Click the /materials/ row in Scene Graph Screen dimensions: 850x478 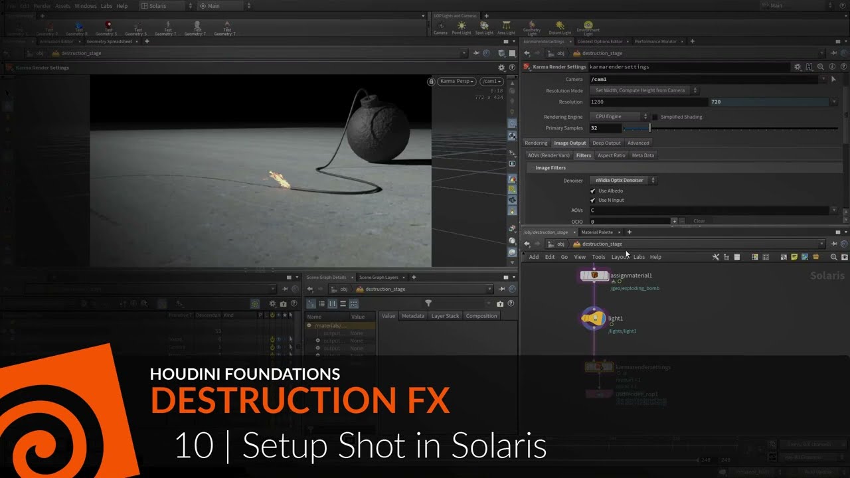(339, 326)
